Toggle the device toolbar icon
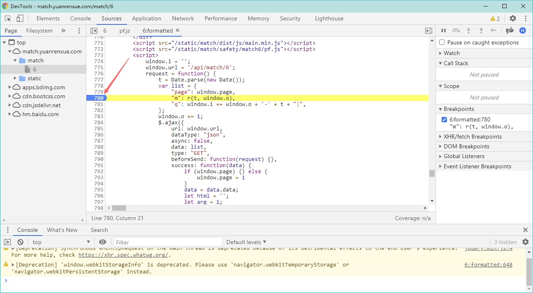The height and width of the screenshot is (293, 533). 20,18
